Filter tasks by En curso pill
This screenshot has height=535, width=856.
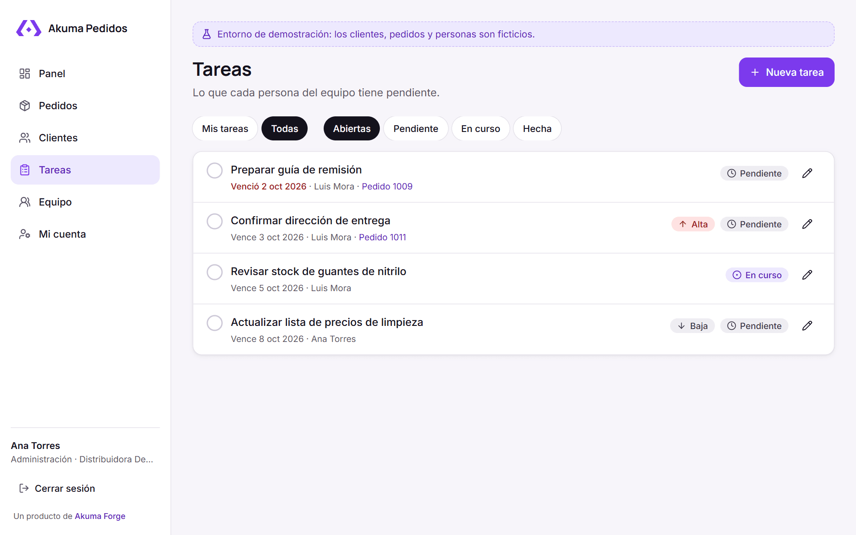pos(481,128)
